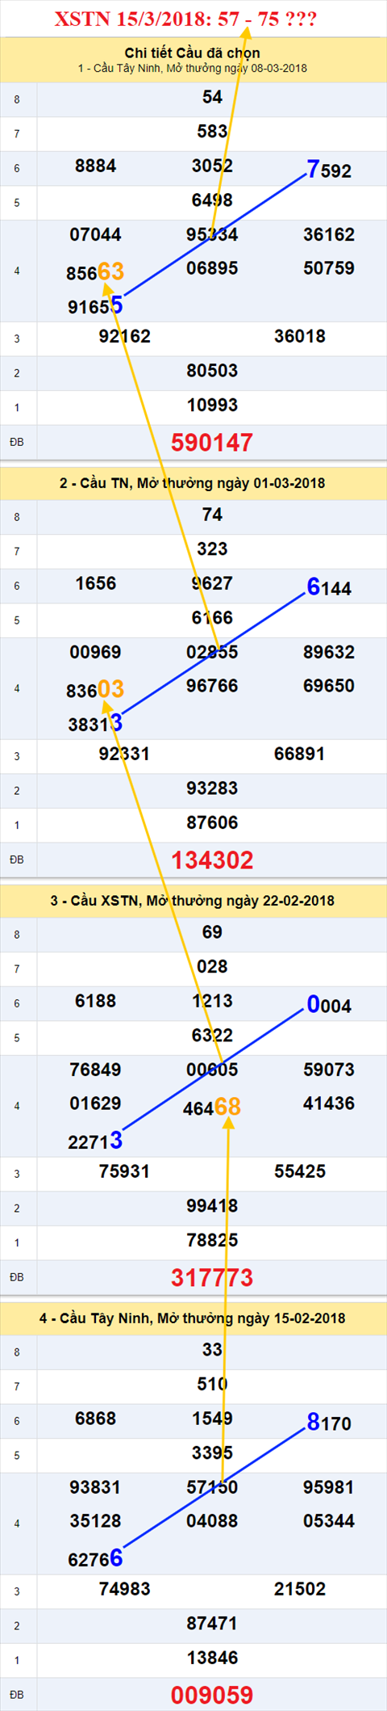Select '62766' ending in blue 6
387x1711 pixels.
pos(95,1558)
